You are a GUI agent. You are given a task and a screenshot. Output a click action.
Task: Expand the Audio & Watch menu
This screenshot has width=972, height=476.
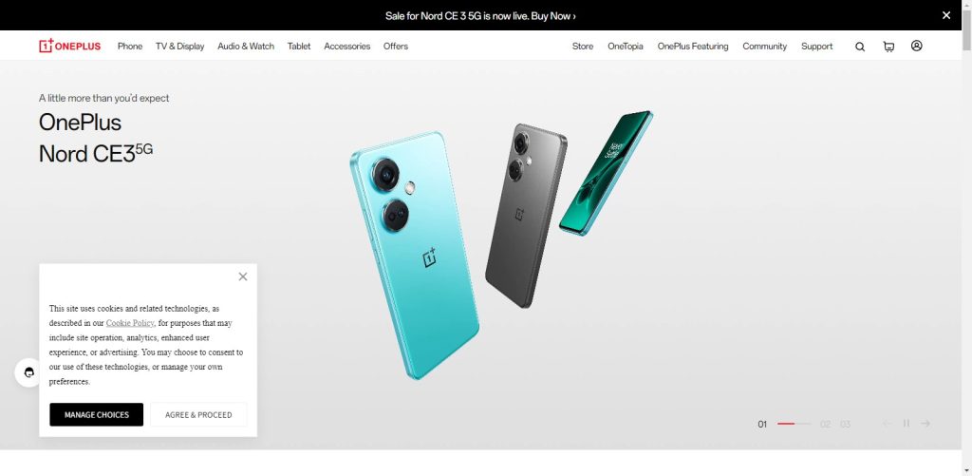[x=246, y=46]
